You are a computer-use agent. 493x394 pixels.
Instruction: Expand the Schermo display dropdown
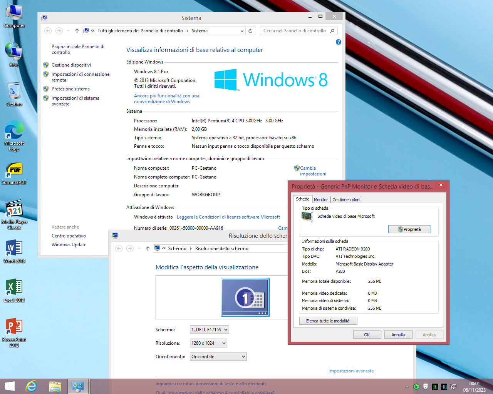coord(210,330)
